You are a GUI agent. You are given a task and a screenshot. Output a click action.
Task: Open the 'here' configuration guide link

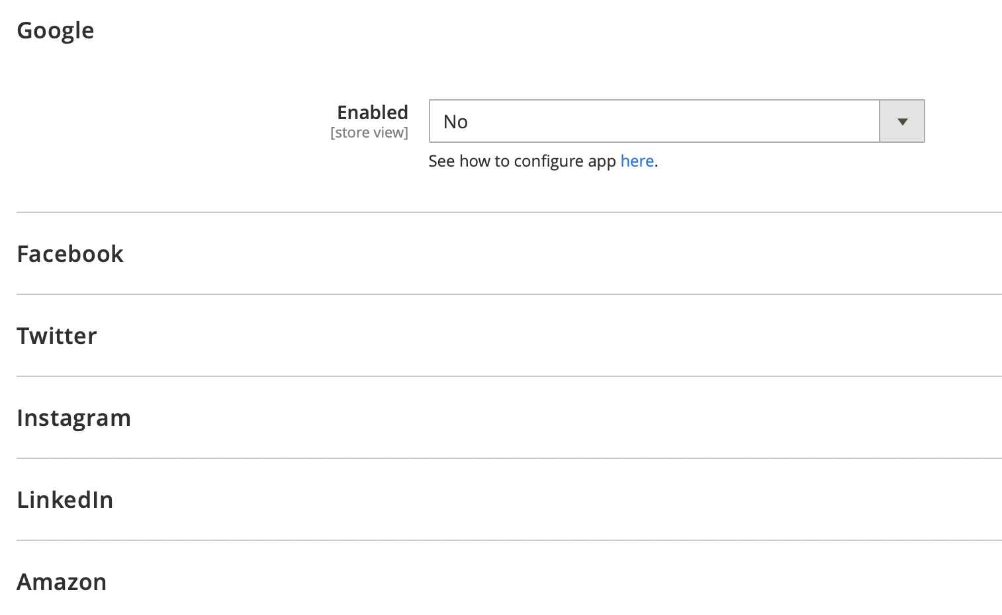(x=637, y=161)
